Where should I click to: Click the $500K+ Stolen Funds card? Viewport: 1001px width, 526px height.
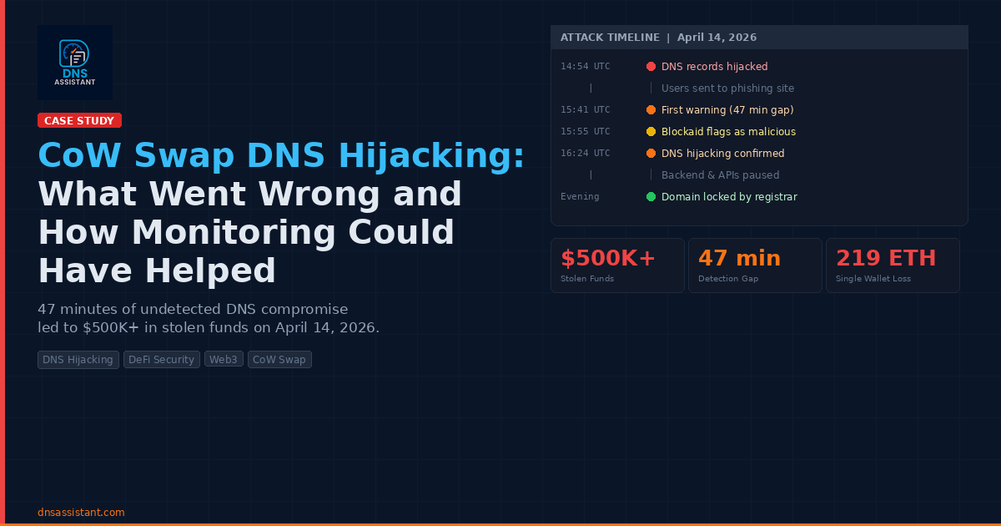[617, 266]
